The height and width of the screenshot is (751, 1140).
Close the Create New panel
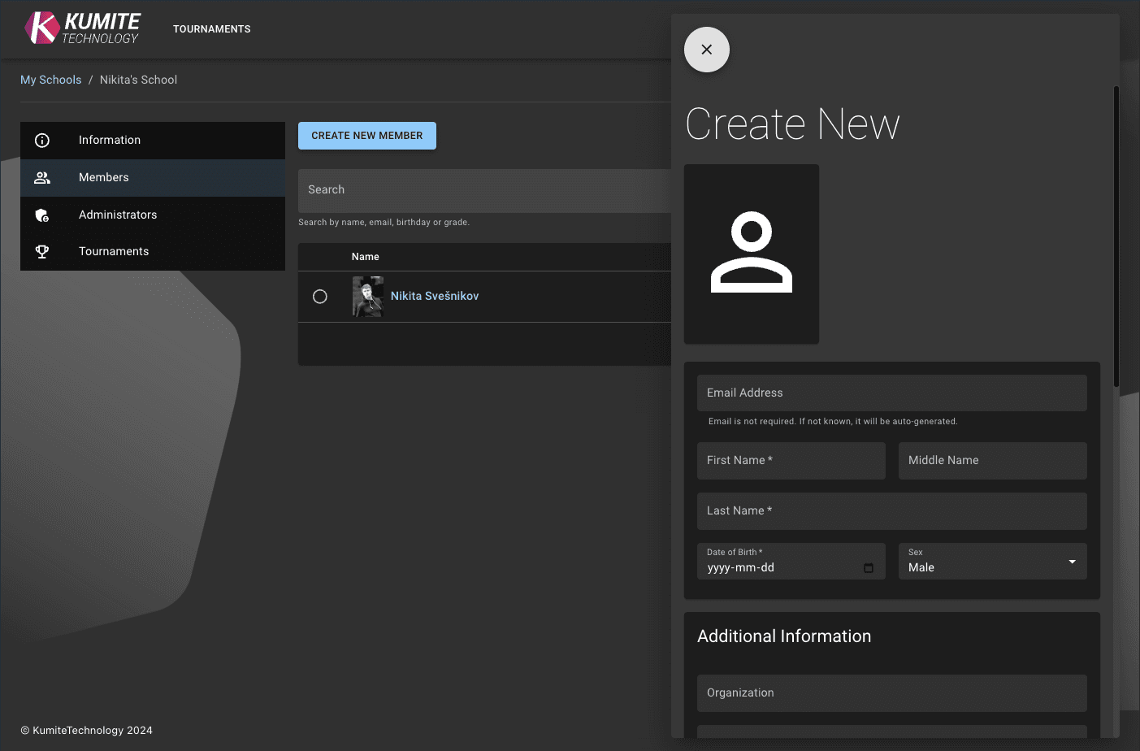point(706,50)
